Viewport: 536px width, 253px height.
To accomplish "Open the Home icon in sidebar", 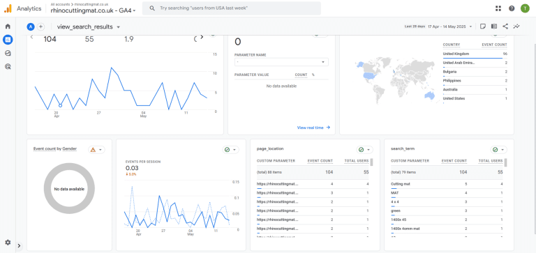I will point(8,26).
